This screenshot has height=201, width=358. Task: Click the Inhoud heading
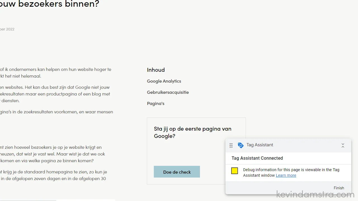[x=156, y=70]
